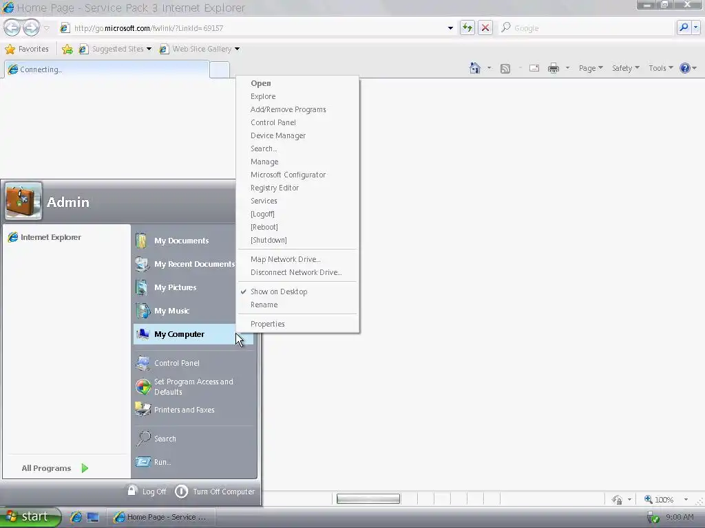The height and width of the screenshot is (528, 705).
Task: Select Device Manager in context menu
Action: pos(297,135)
